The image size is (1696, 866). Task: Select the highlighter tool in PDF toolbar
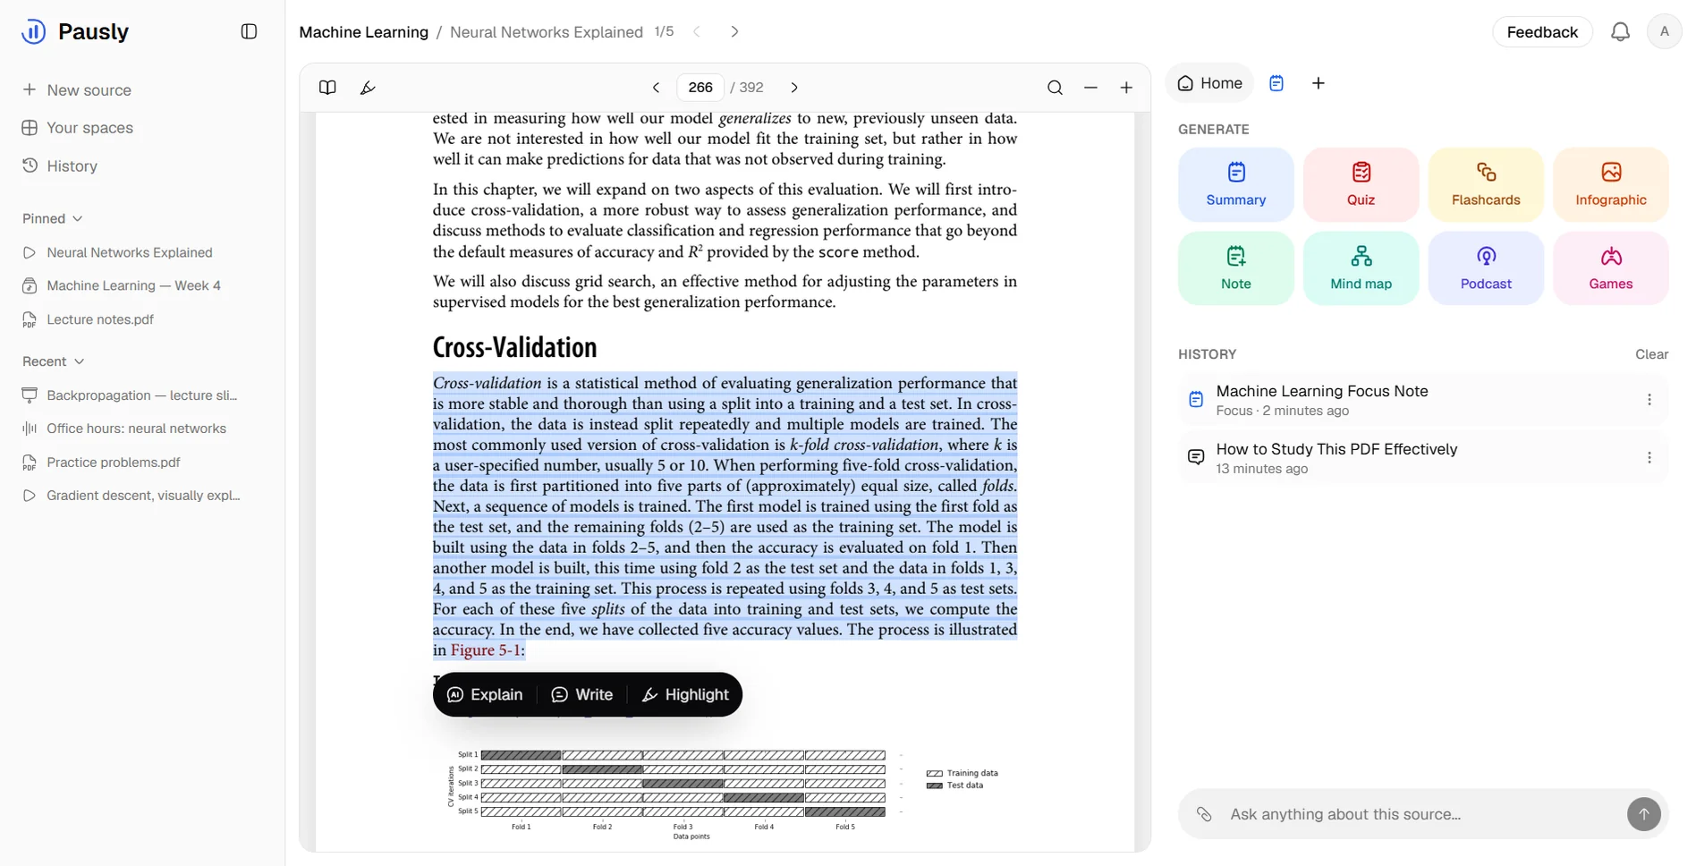click(x=368, y=87)
